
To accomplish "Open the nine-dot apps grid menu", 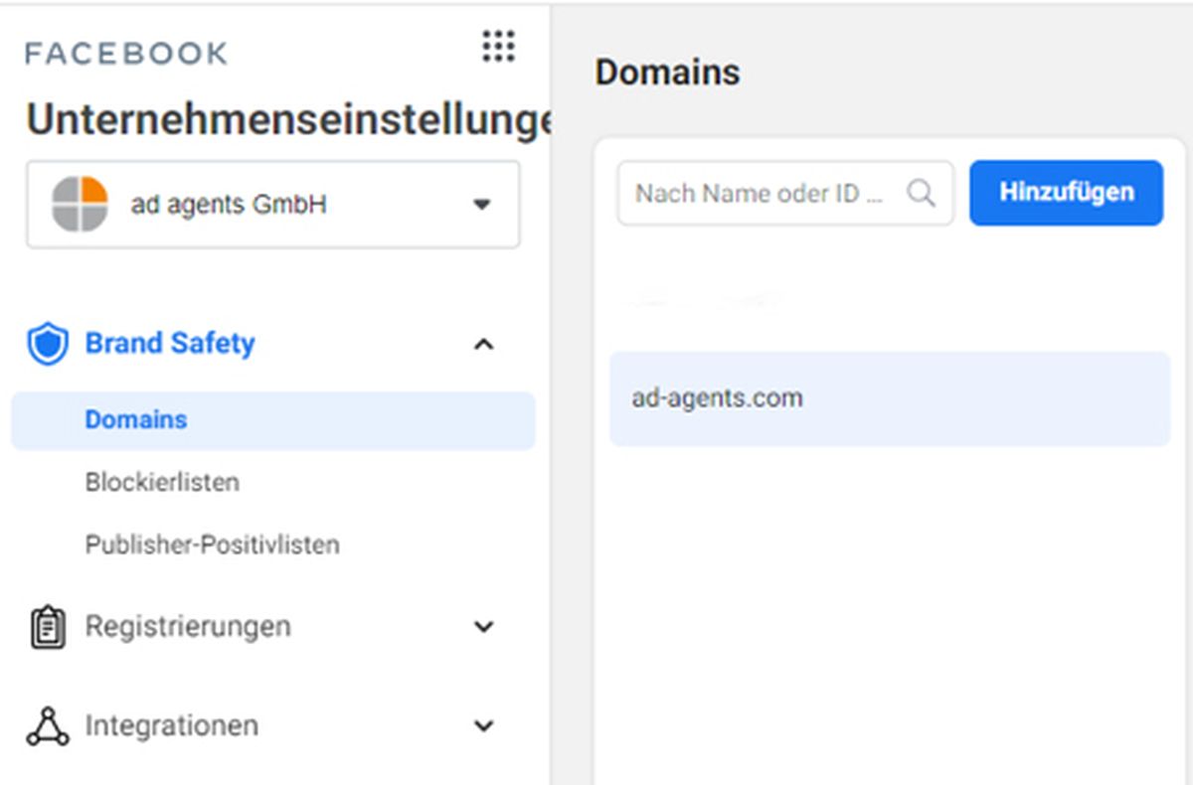I will [498, 46].
